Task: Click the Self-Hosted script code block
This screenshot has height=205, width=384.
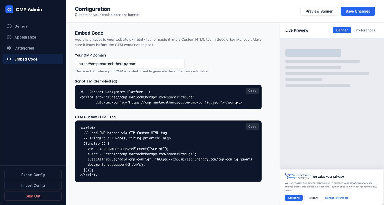Action: tap(168, 97)
